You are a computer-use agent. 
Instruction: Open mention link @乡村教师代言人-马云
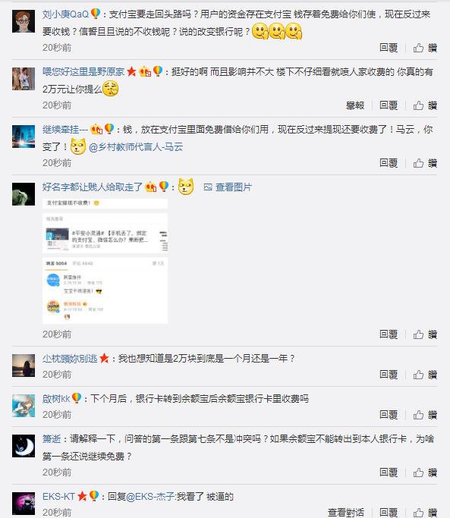point(136,147)
